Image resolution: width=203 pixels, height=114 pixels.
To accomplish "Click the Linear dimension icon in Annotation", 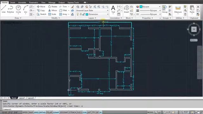I will (119, 7).
